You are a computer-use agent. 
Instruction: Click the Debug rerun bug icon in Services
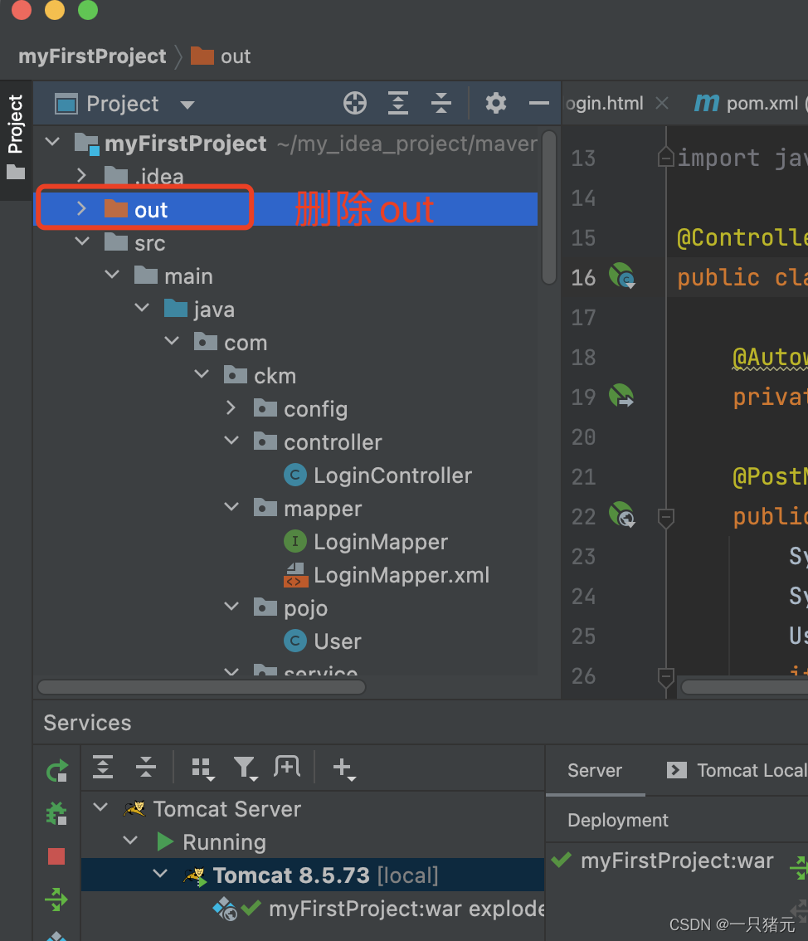pos(56,814)
